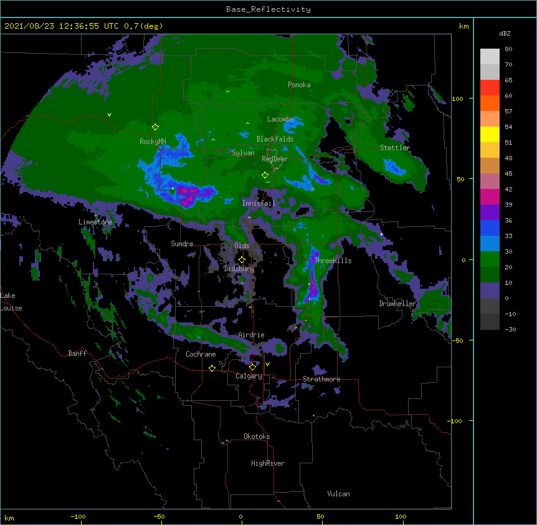Click the Vulcan town label

click(338, 494)
